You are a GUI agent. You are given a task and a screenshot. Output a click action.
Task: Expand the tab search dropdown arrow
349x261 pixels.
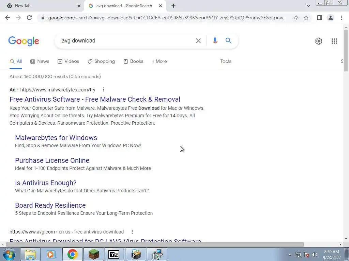(x=308, y=6)
